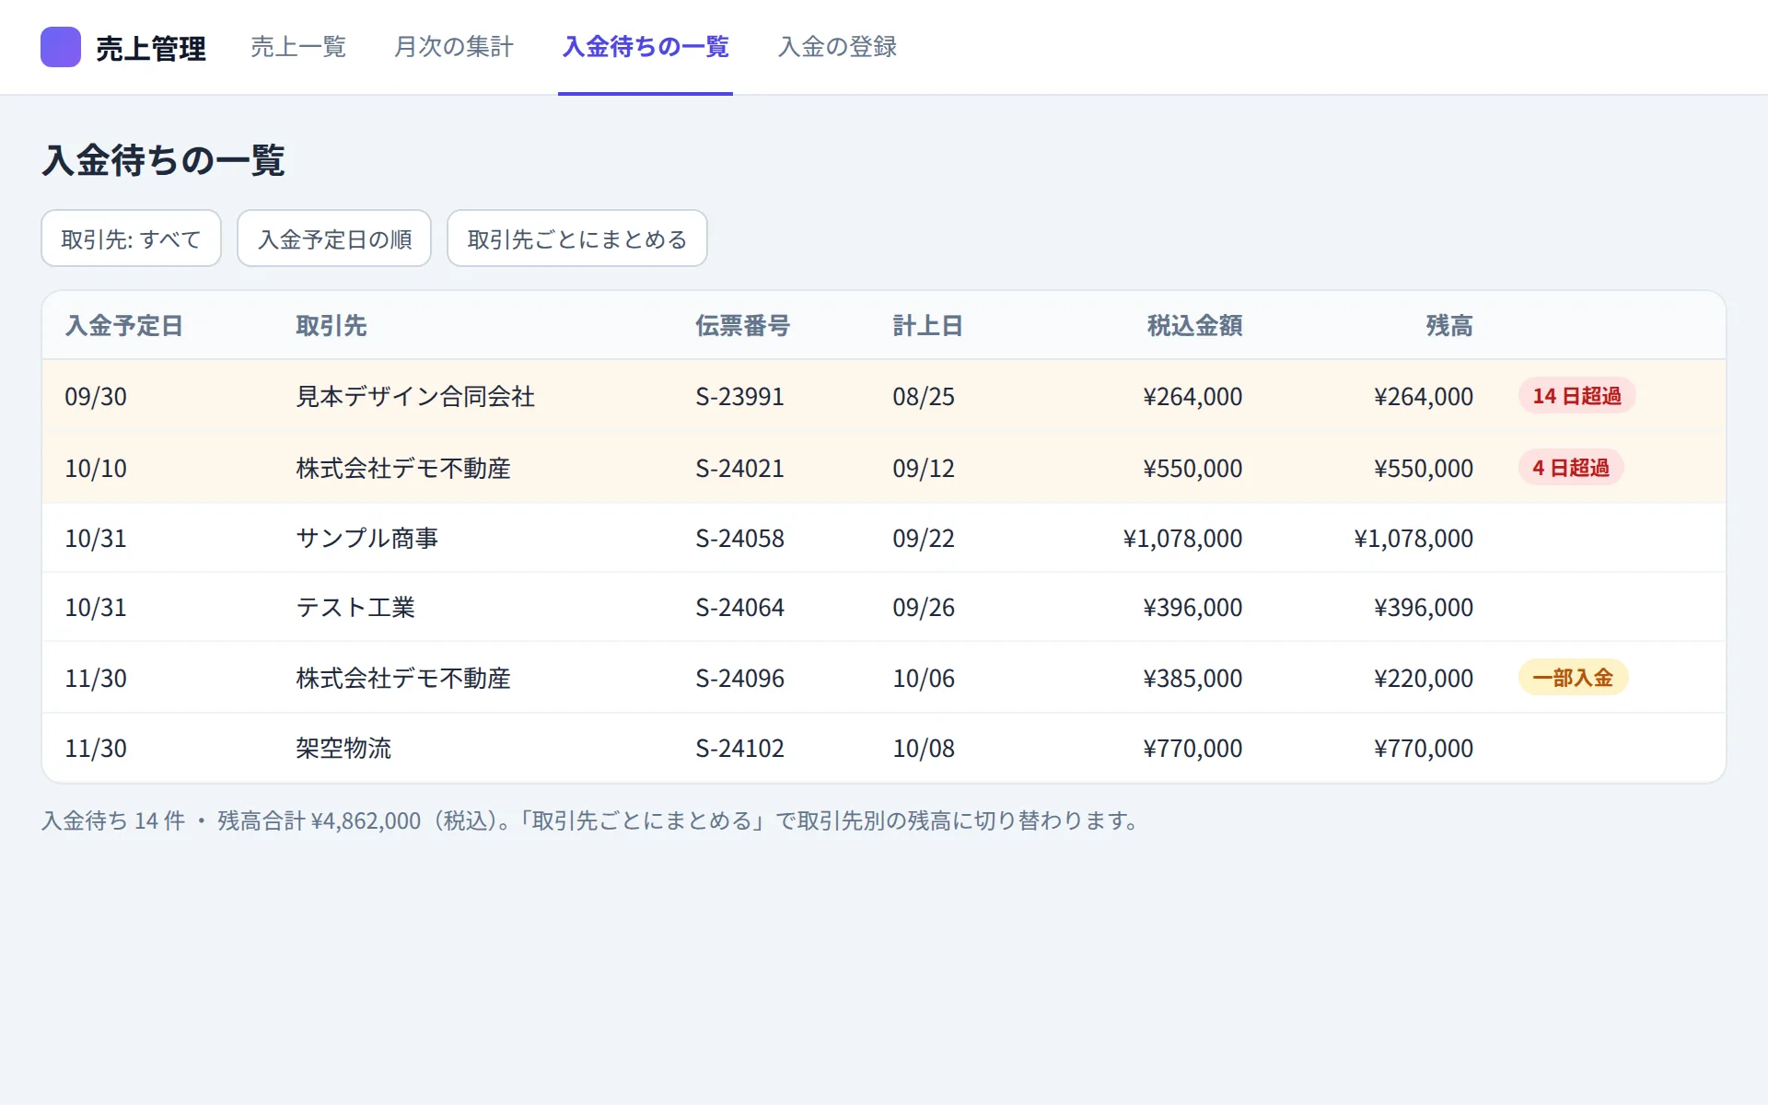1768x1105 pixels.
Task: Select the 架空物流 row
Action: click(x=884, y=748)
